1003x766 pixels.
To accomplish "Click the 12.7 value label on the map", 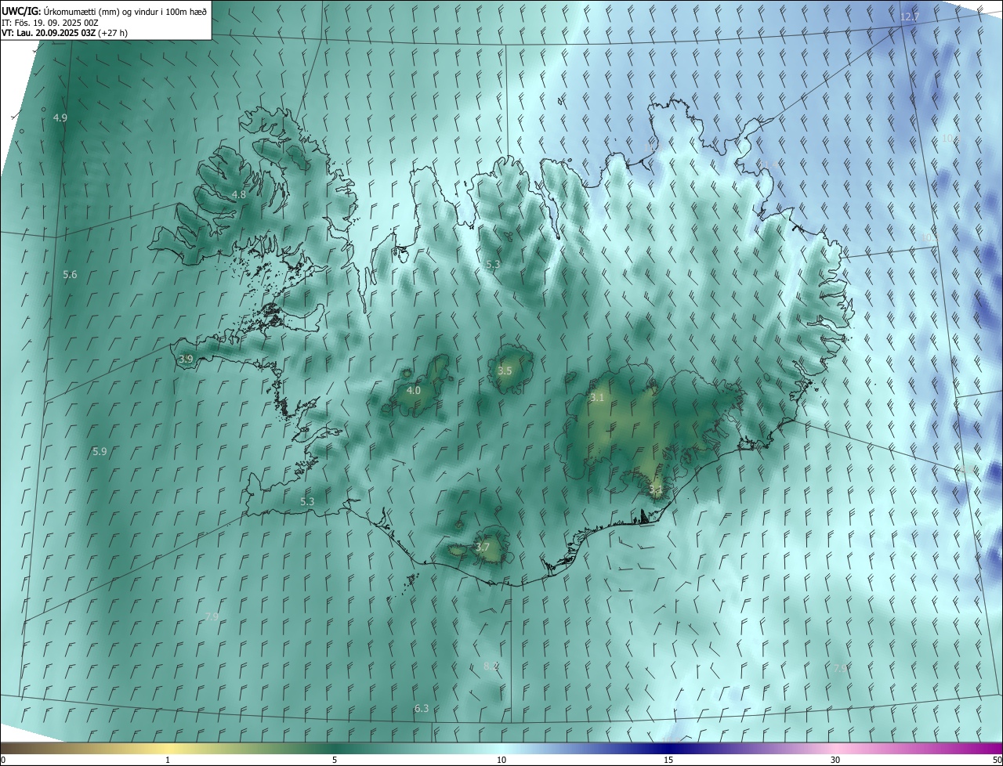I will 910,16.
